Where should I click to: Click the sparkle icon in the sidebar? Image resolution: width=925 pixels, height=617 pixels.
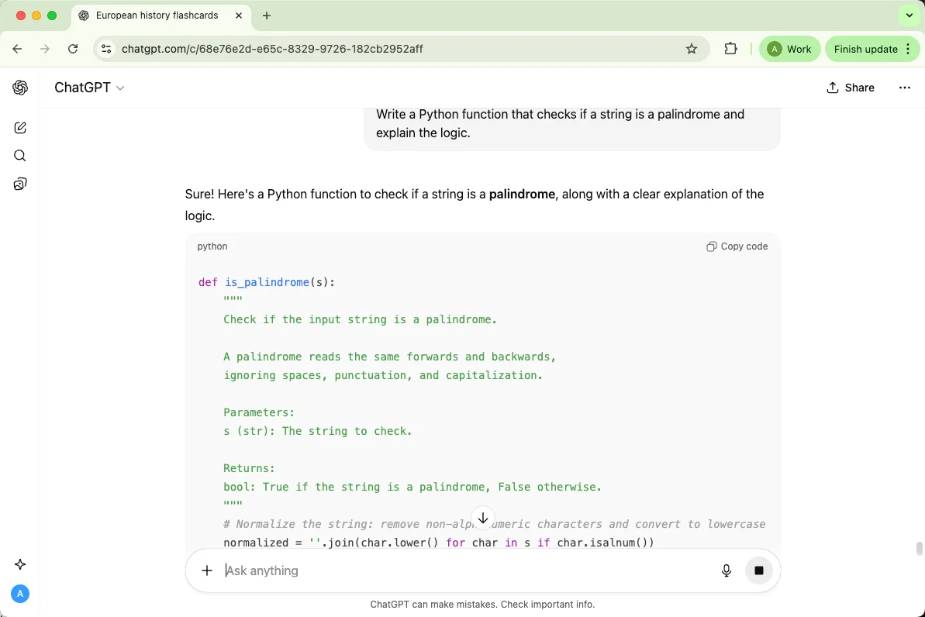point(20,564)
